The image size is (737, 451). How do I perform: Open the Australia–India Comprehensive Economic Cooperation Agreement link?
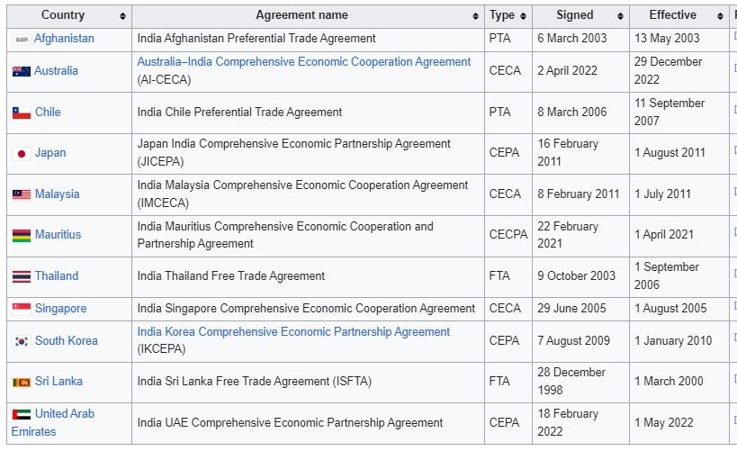click(303, 62)
